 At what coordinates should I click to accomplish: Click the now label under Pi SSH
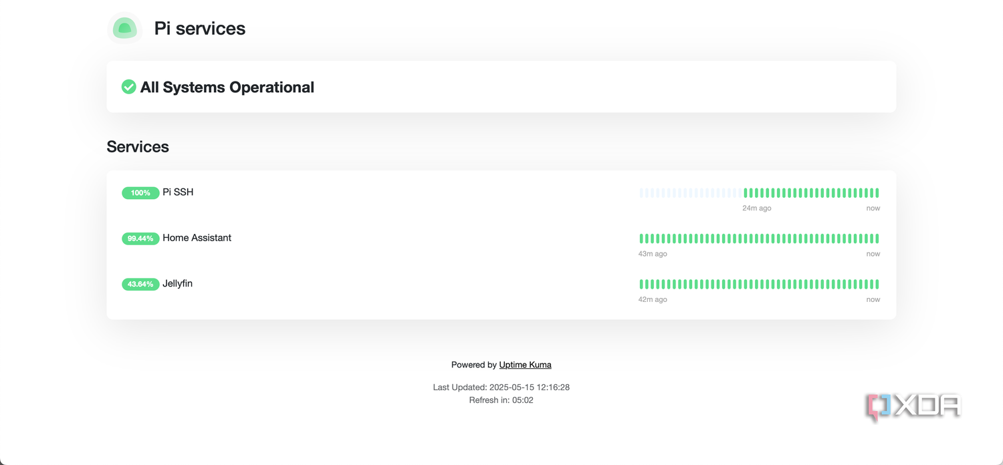point(873,208)
